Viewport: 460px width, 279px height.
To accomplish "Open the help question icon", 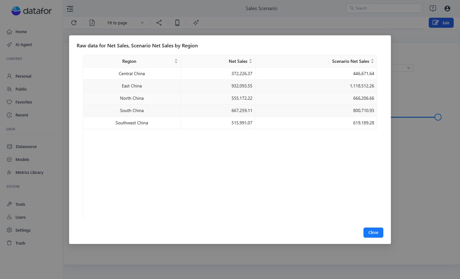I will (433, 9).
